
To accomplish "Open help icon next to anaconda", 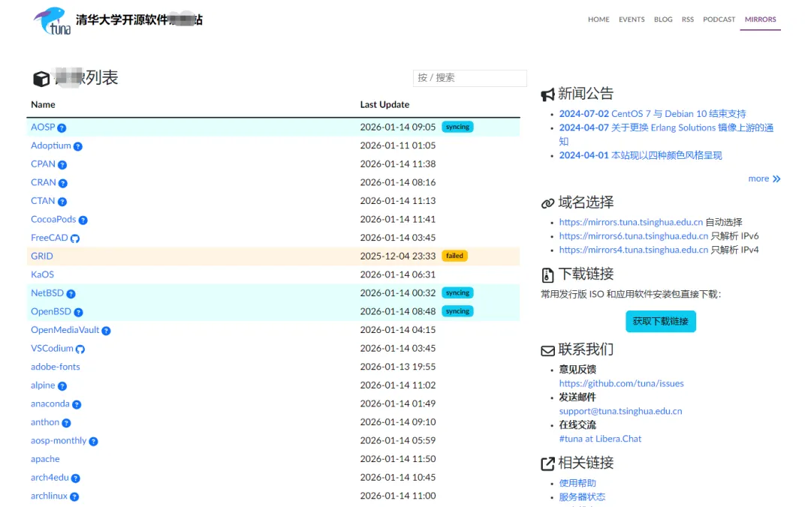I will tap(77, 404).
